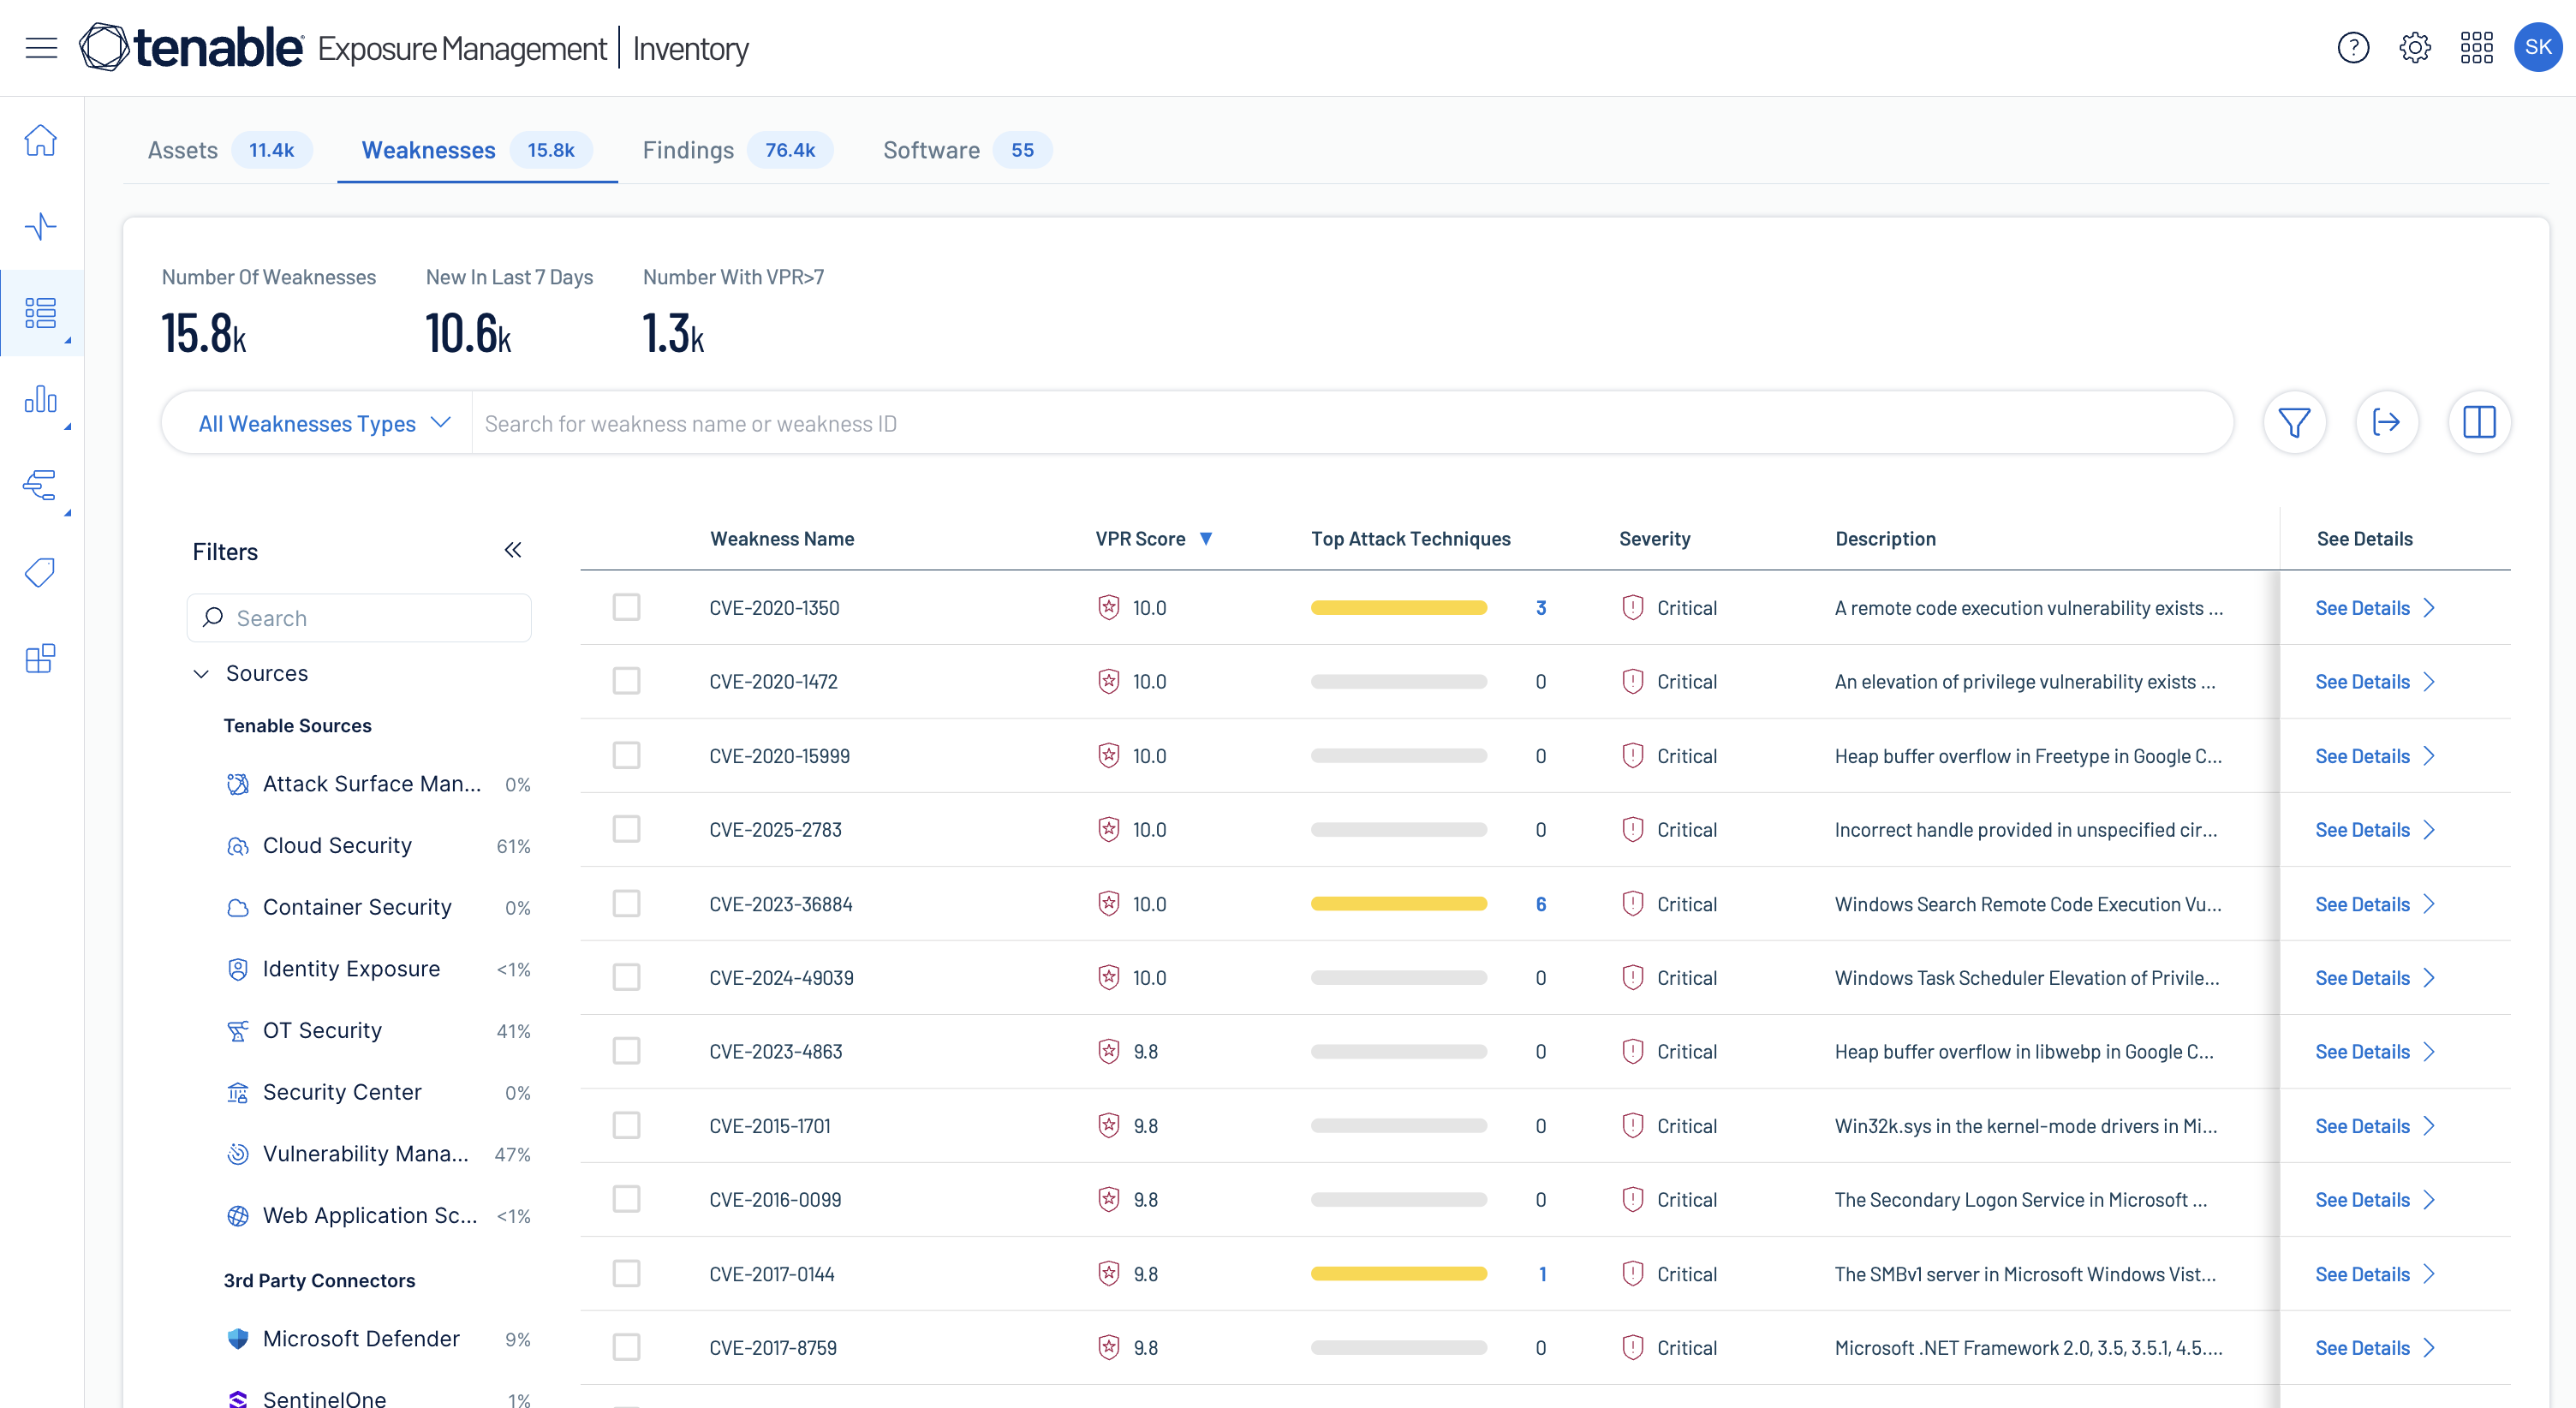Viewport: 2576px width, 1408px height.
Task: Open the help question mark icon
Action: (2353, 47)
